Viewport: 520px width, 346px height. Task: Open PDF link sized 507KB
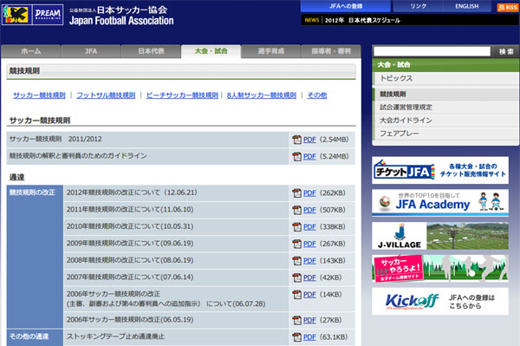(x=309, y=210)
